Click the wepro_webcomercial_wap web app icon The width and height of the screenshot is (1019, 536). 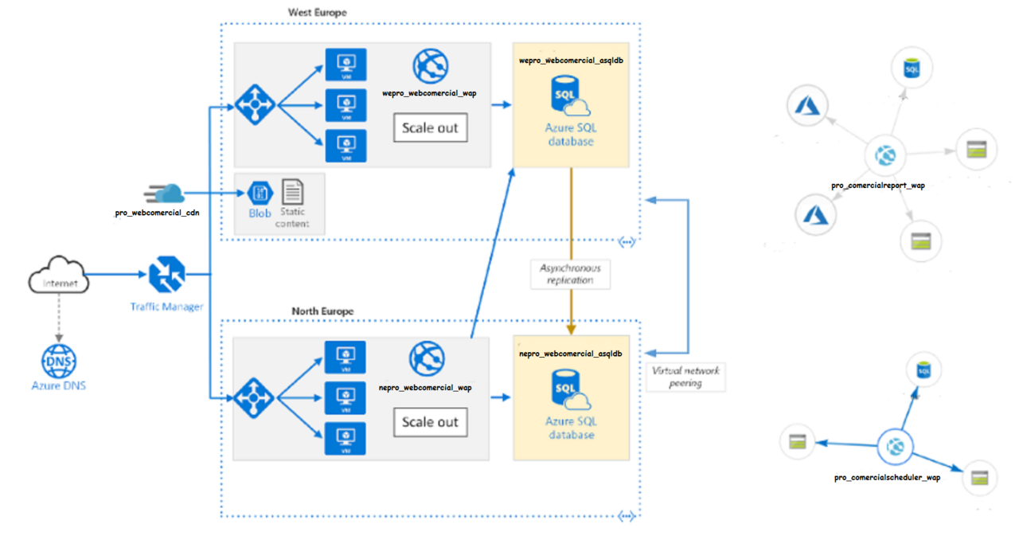coord(430,67)
